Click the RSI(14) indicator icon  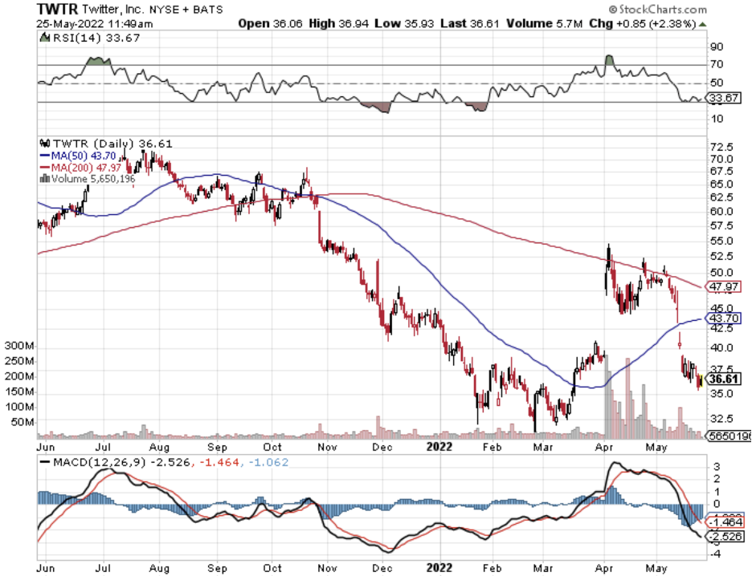click(45, 38)
